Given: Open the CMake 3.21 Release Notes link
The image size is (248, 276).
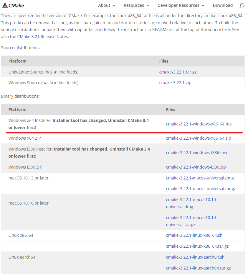Looking at the screenshot, I should pyautogui.click(x=43, y=37).
